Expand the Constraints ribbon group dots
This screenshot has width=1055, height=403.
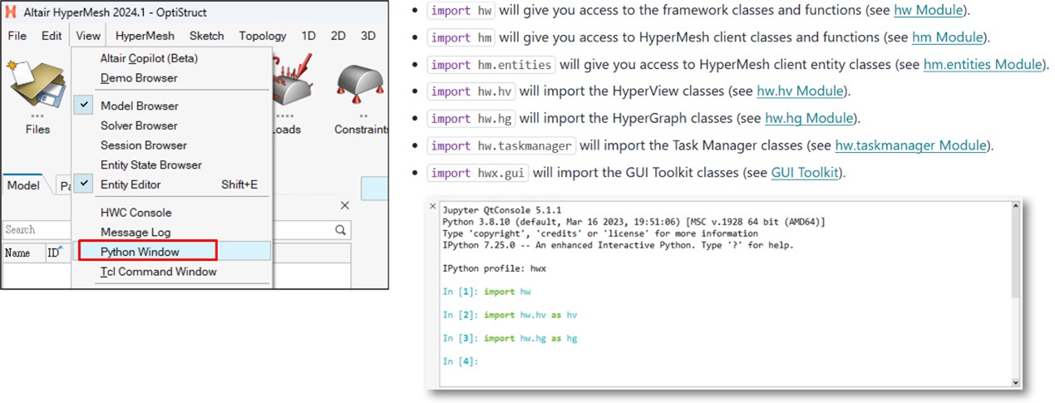362,115
